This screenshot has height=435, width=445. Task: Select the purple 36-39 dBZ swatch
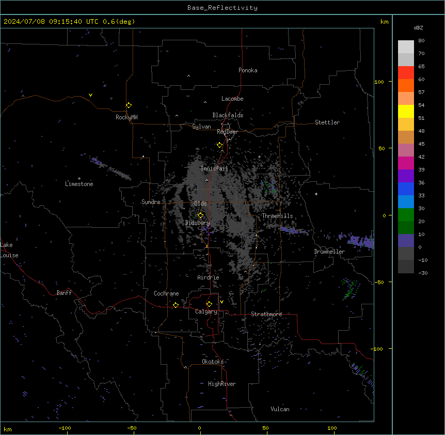click(x=406, y=176)
